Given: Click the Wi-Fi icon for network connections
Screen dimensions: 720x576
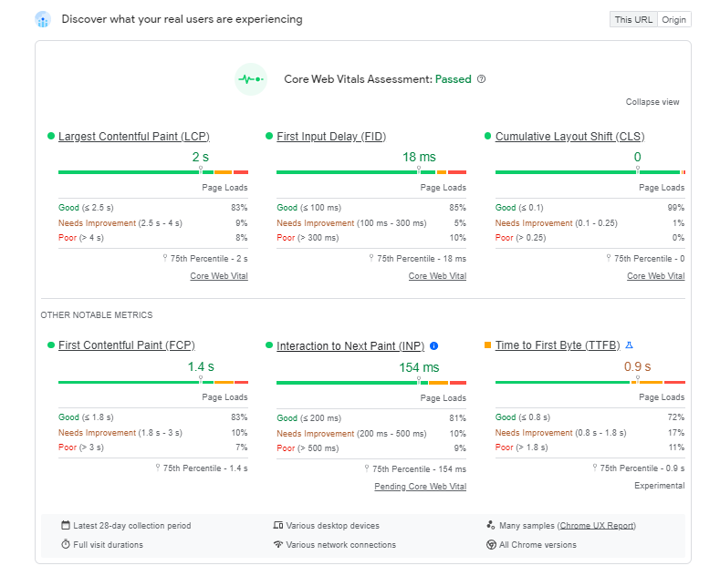Looking at the screenshot, I should point(278,545).
